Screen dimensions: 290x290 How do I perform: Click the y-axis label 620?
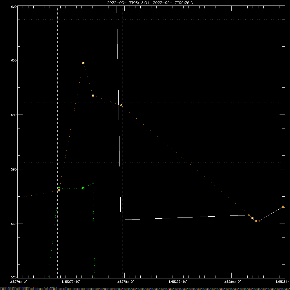coord(14,7)
